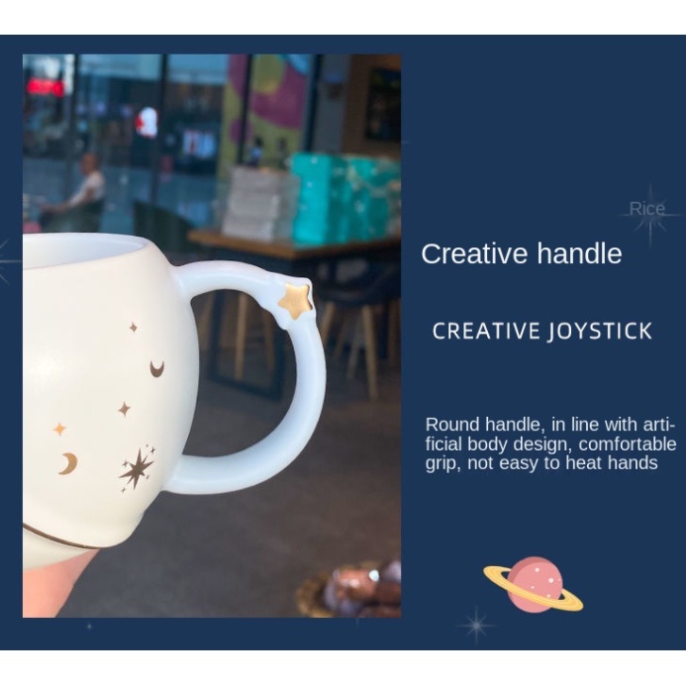Click the sparkle star below the Saturn planet
Viewport: 686px width, 686px height.
(475, 626)
